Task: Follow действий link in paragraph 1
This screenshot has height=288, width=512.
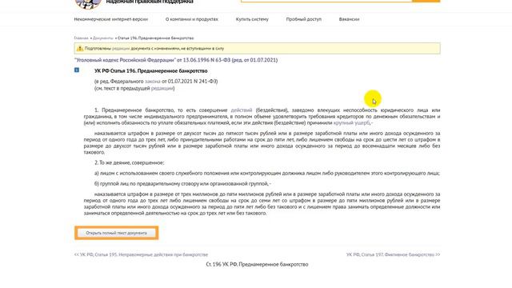Action: (x=242, y=110)
